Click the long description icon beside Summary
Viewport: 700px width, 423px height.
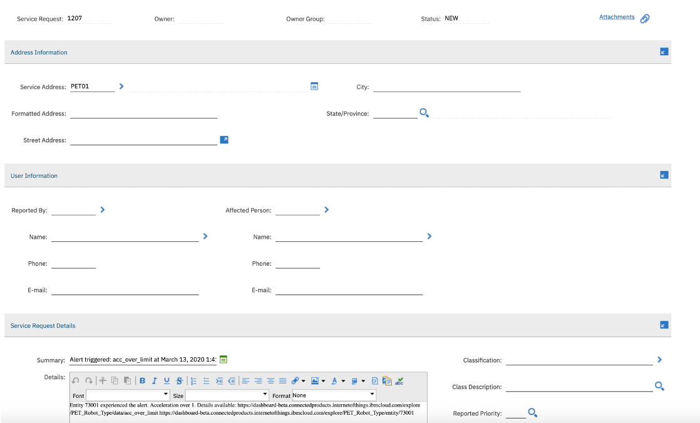tap(224, 359)
